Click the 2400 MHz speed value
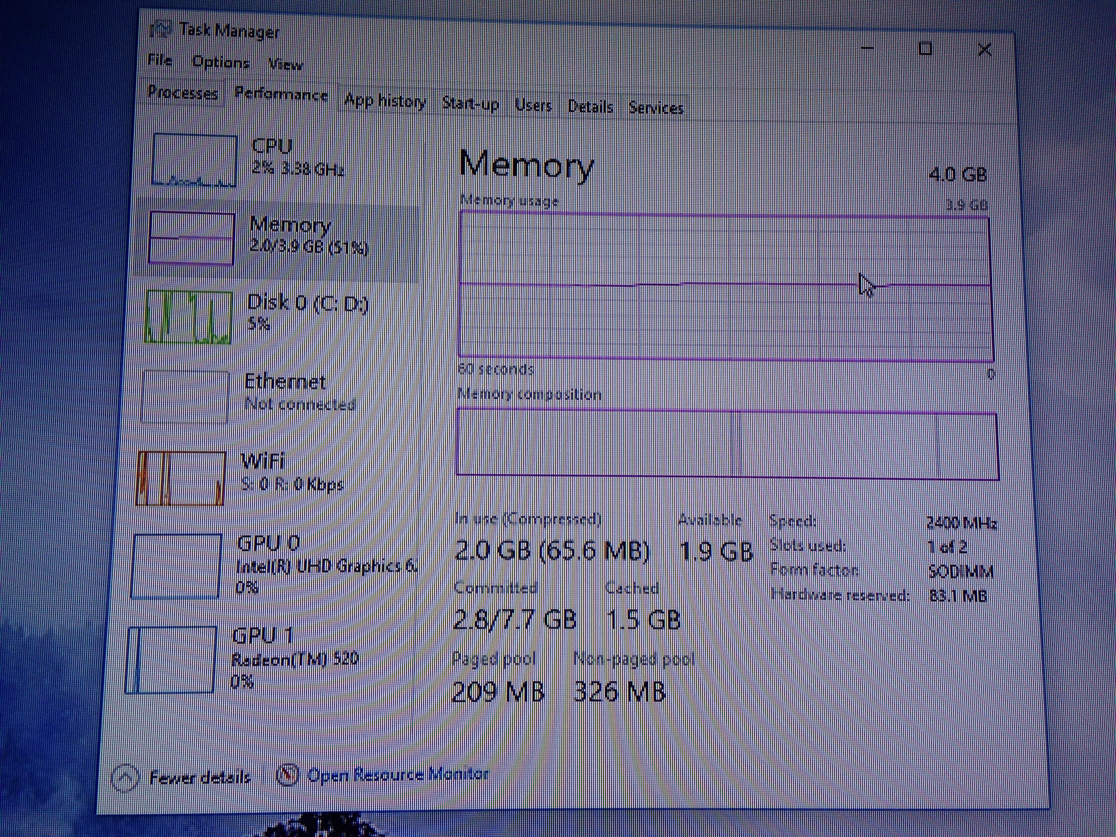This screenshot has height=837, width=1116. (961, 523)
